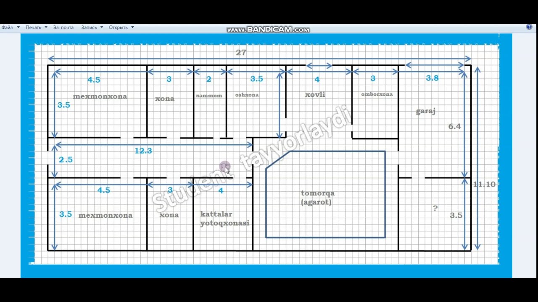The width and height of the screenshot is (538, 302).
Task: Click the tomorqa (agarot) label
Action: pyautogui.click(x=318, y=198)
